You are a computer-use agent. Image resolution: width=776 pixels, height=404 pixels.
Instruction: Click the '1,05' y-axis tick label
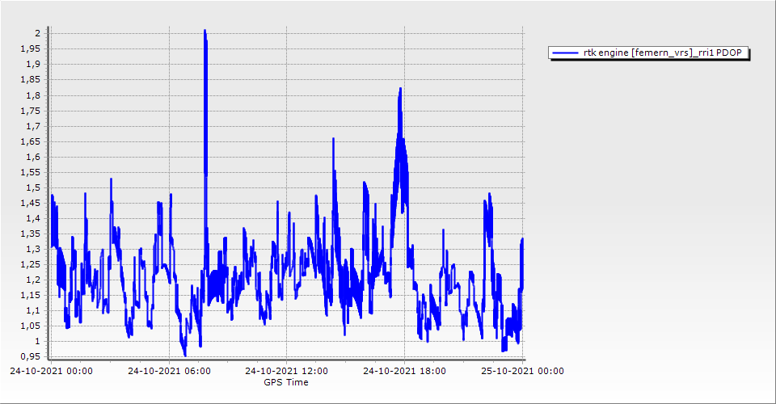30,326
